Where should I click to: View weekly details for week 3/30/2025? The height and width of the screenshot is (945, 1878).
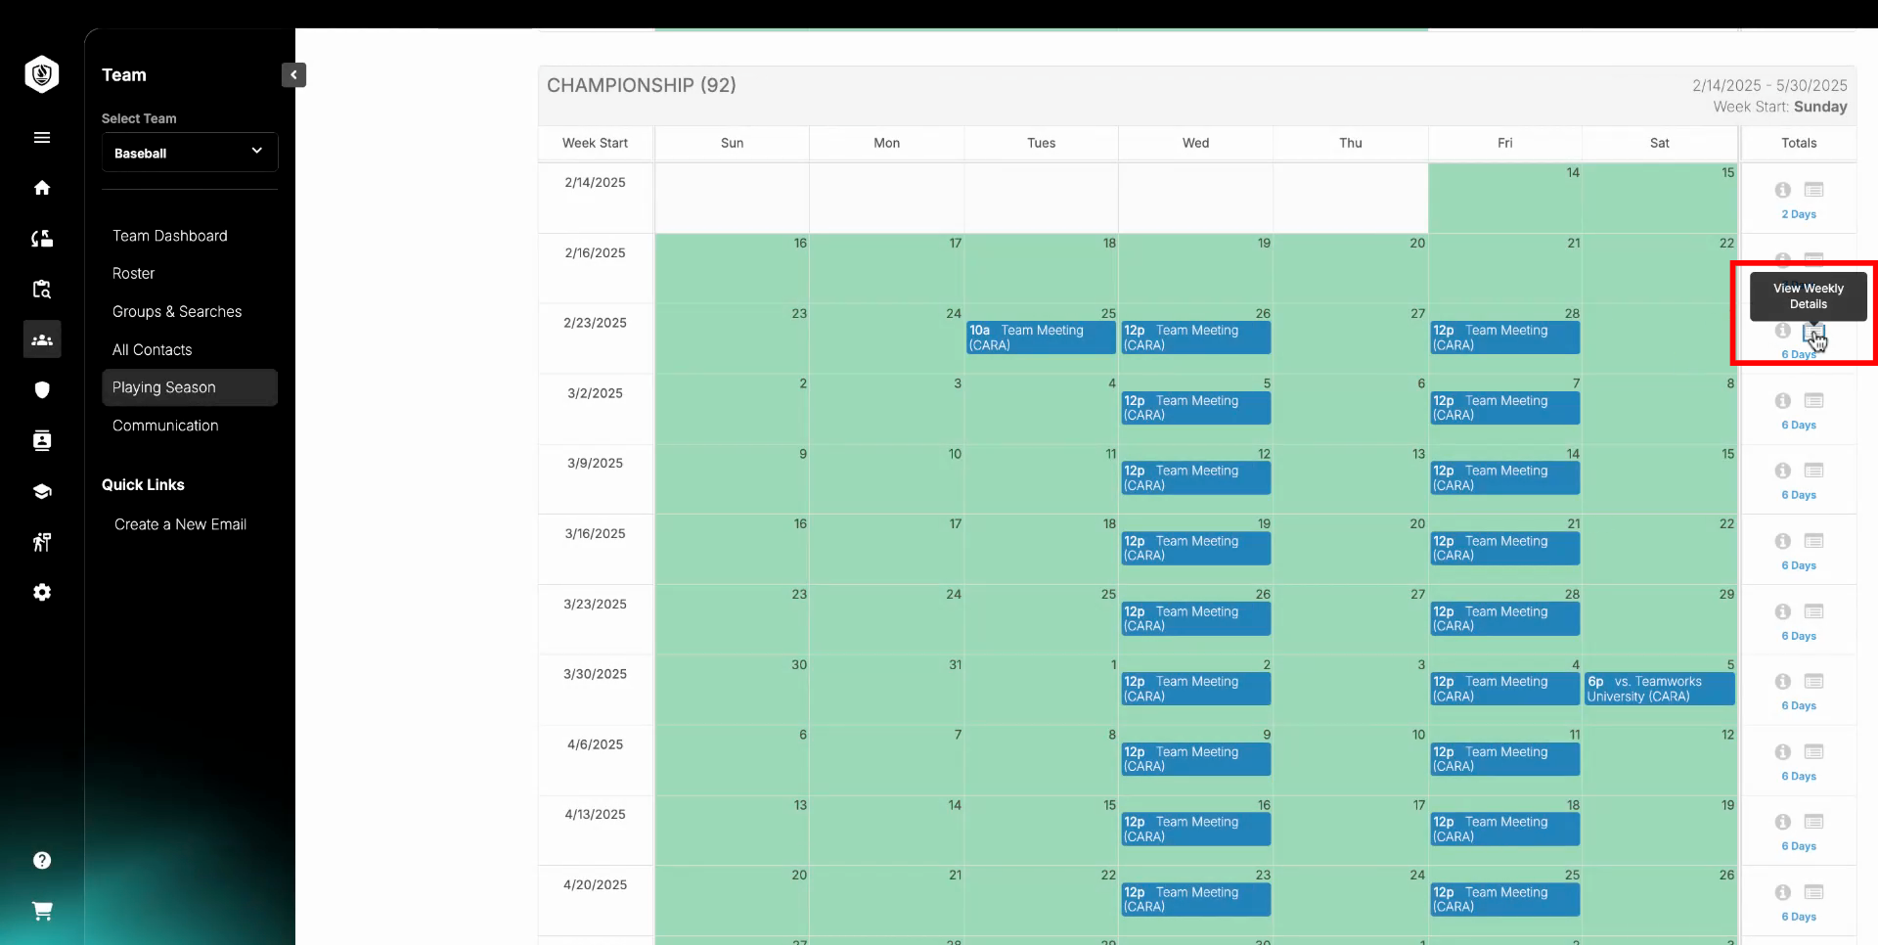(x=1814, y=681)
